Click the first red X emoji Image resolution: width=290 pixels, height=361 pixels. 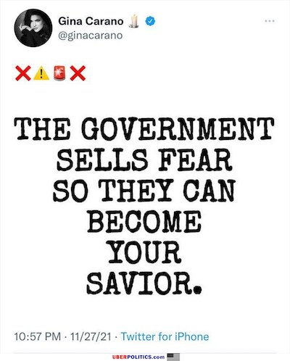(x=23, y=73)
